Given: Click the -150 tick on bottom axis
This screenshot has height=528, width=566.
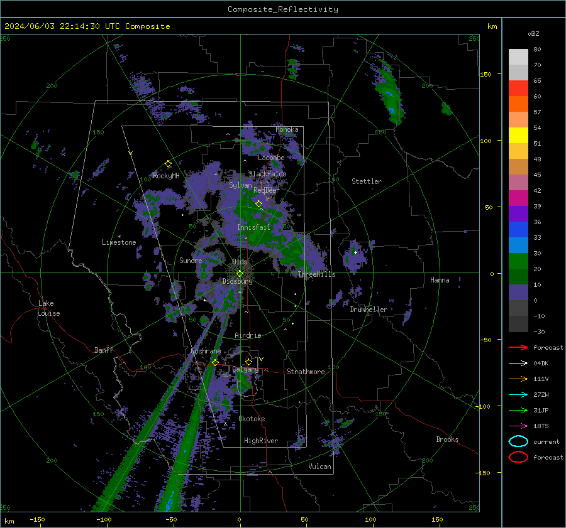Looking at the screenshot, I should point(37,519).
